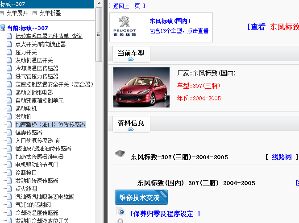The width and height of the screenshot is (299, 223).
Task: Select highlighted 加速踏板（油门）位置传感器 item
Action: pos(50,124)
